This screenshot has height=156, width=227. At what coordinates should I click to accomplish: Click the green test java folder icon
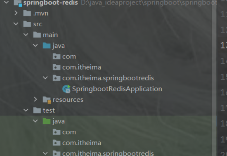[x=47, y=121]
